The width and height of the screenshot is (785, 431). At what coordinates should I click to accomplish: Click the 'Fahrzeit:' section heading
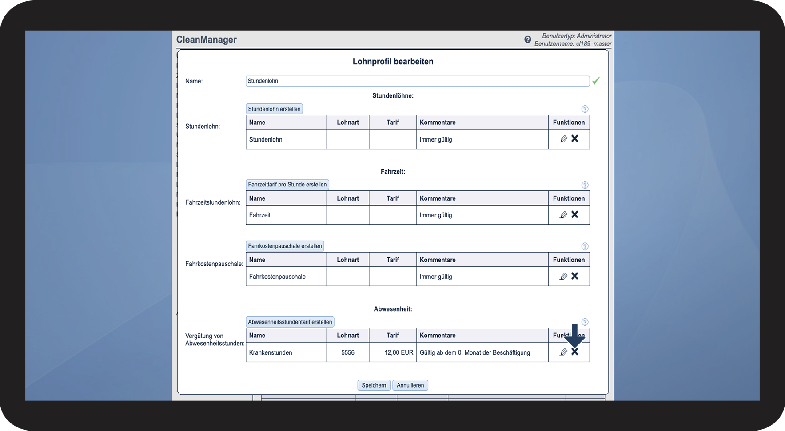pyautogui.click(x=393, y=171)
